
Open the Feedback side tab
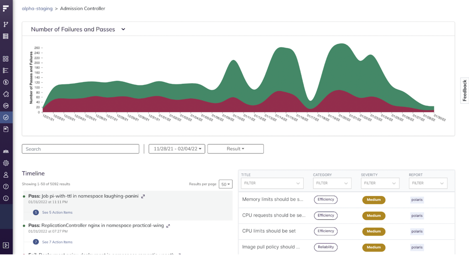(x=464, y=91)
